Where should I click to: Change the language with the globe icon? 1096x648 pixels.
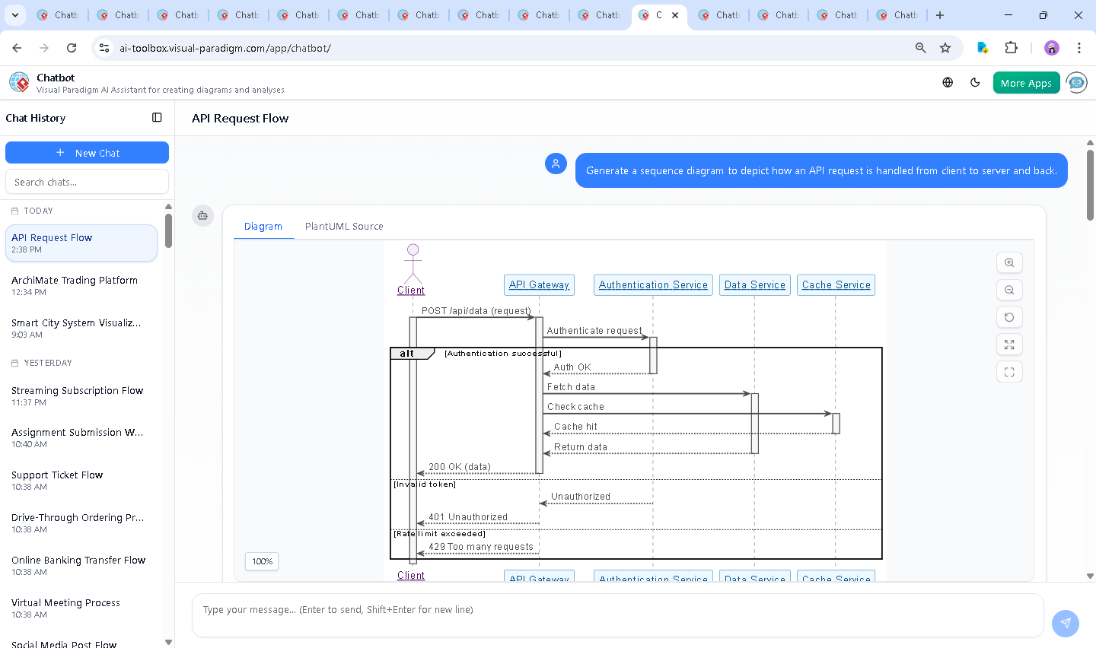(948, 83)
